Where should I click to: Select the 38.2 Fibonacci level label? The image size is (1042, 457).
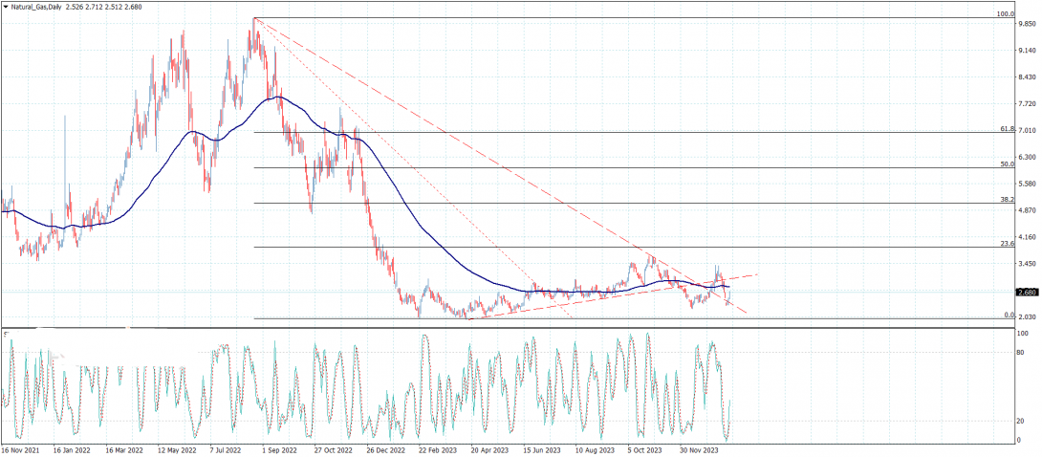tap(1007, 199)
